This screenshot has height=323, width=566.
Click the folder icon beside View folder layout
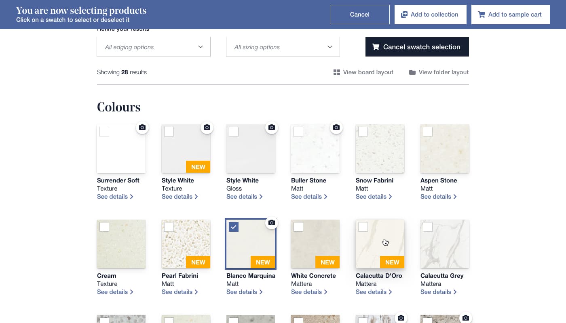[412, 72]
